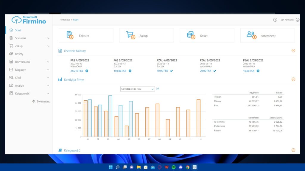This screenshot has height=171, width=305.
Task: Open the Windows Start menu
Action: [x=111, y=167]
